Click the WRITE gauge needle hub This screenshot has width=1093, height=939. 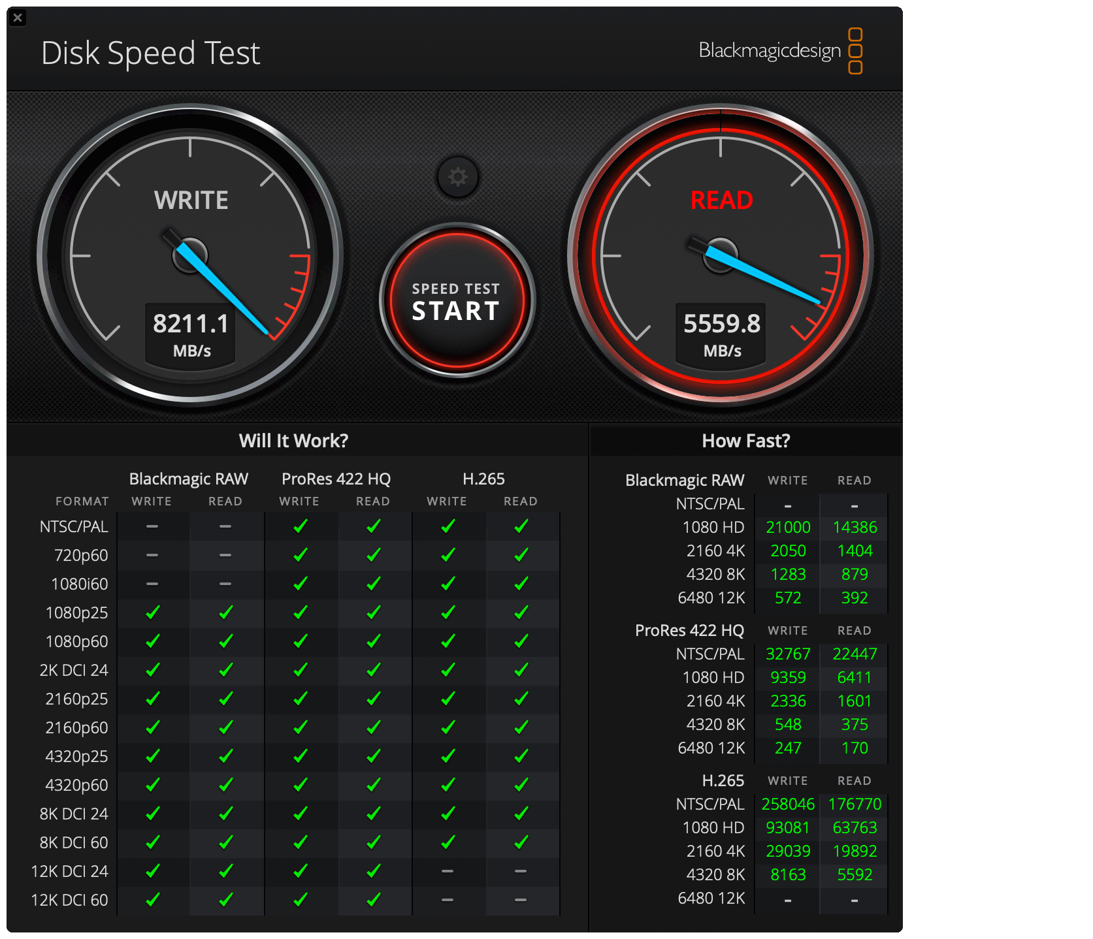click(x=190, y=255)
